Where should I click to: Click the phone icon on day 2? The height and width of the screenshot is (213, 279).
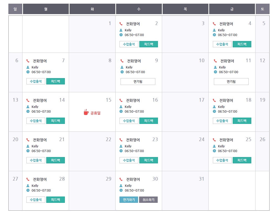click(121, 24)
